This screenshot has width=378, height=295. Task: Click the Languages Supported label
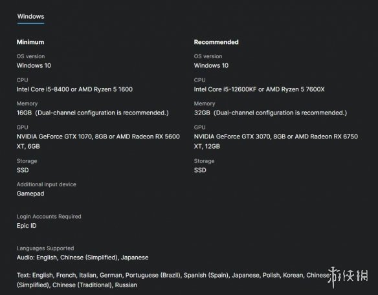tap(45, 248)
